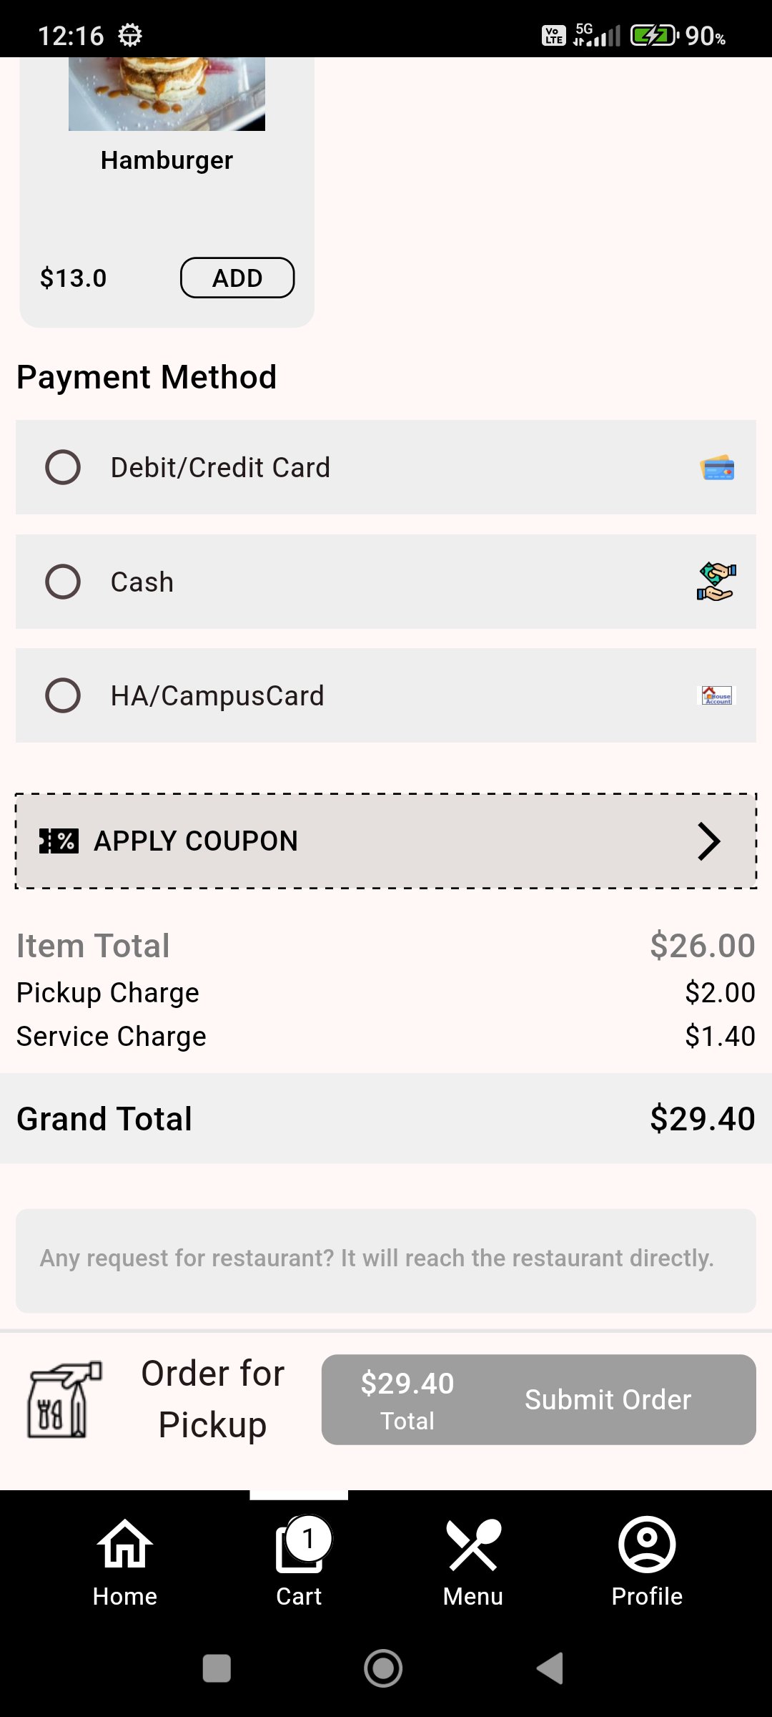Tap the Hamburger food thumbnail
The image size is (772, 1717).
167,94
